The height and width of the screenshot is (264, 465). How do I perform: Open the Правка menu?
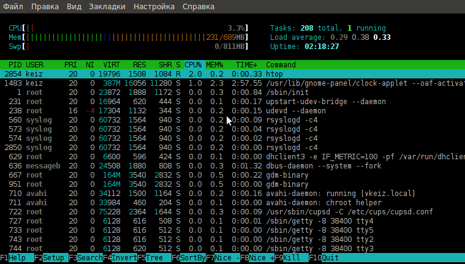[45, 7]
